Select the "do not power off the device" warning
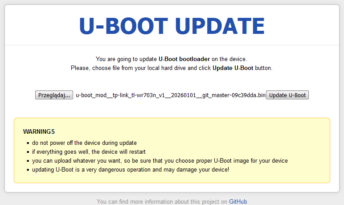This screenshot has width=344, height=205. [x=84, y=143]
